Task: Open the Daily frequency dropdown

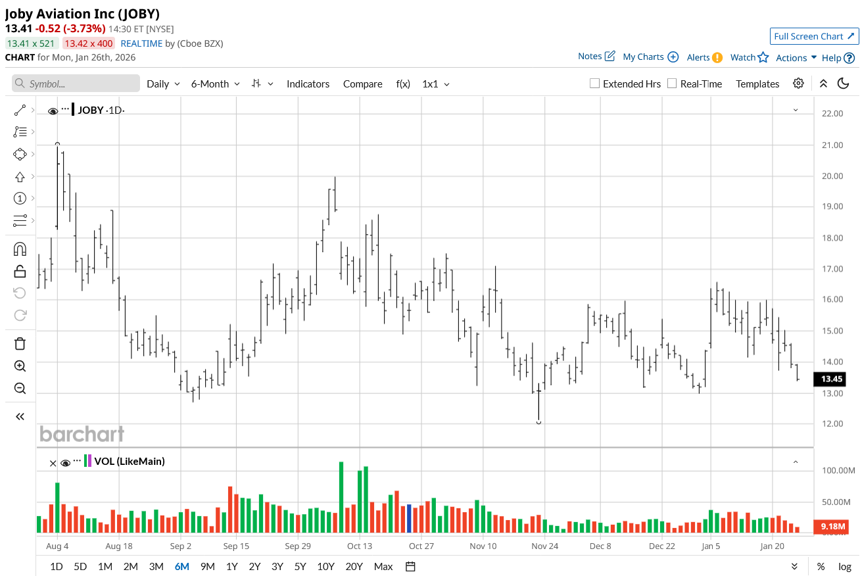Action: 163,84
